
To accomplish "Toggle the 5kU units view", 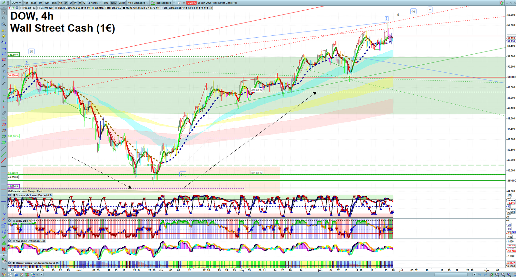I will [x=106, y=3].
